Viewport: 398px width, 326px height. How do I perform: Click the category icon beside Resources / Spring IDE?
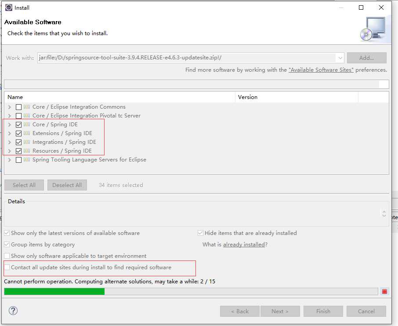[27, 151]
